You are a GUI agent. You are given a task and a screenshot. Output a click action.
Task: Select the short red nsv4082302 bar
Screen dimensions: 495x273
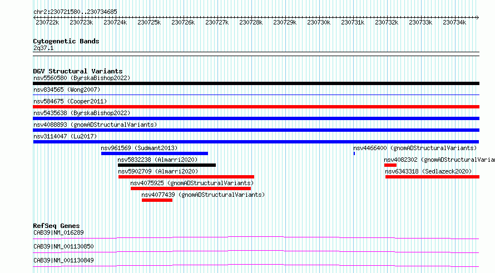(390, 165)
